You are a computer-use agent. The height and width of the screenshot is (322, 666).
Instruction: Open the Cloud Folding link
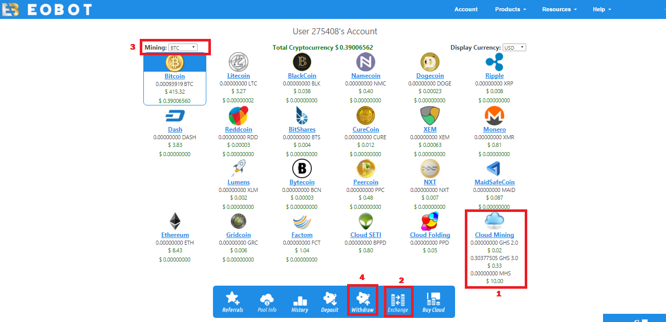[430, 235]
